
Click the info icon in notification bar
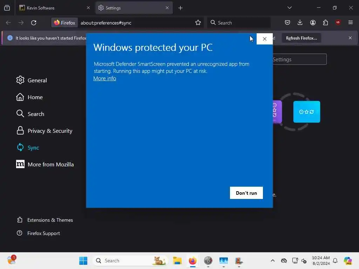(x=10, y=38)
